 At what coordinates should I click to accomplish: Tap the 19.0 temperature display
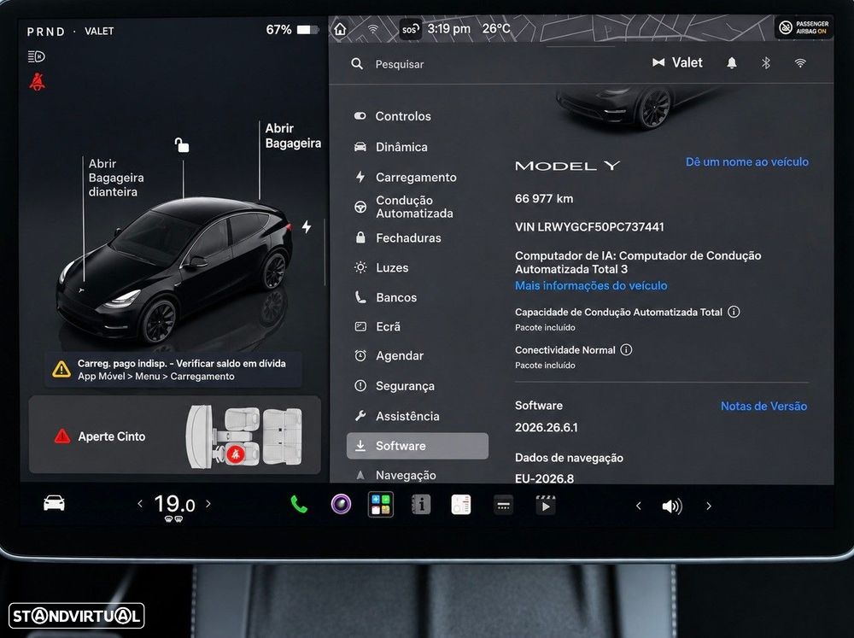click(x=174, y=503)
